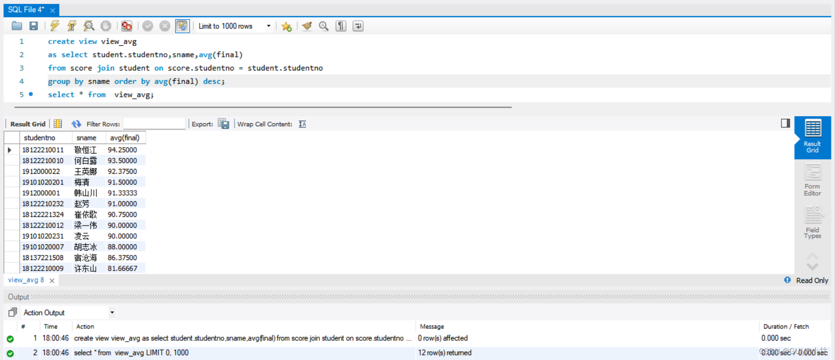This screenshot has width=835, height=360.
Task: Export recordset to an external file
Action: click(x=224, y=124)
